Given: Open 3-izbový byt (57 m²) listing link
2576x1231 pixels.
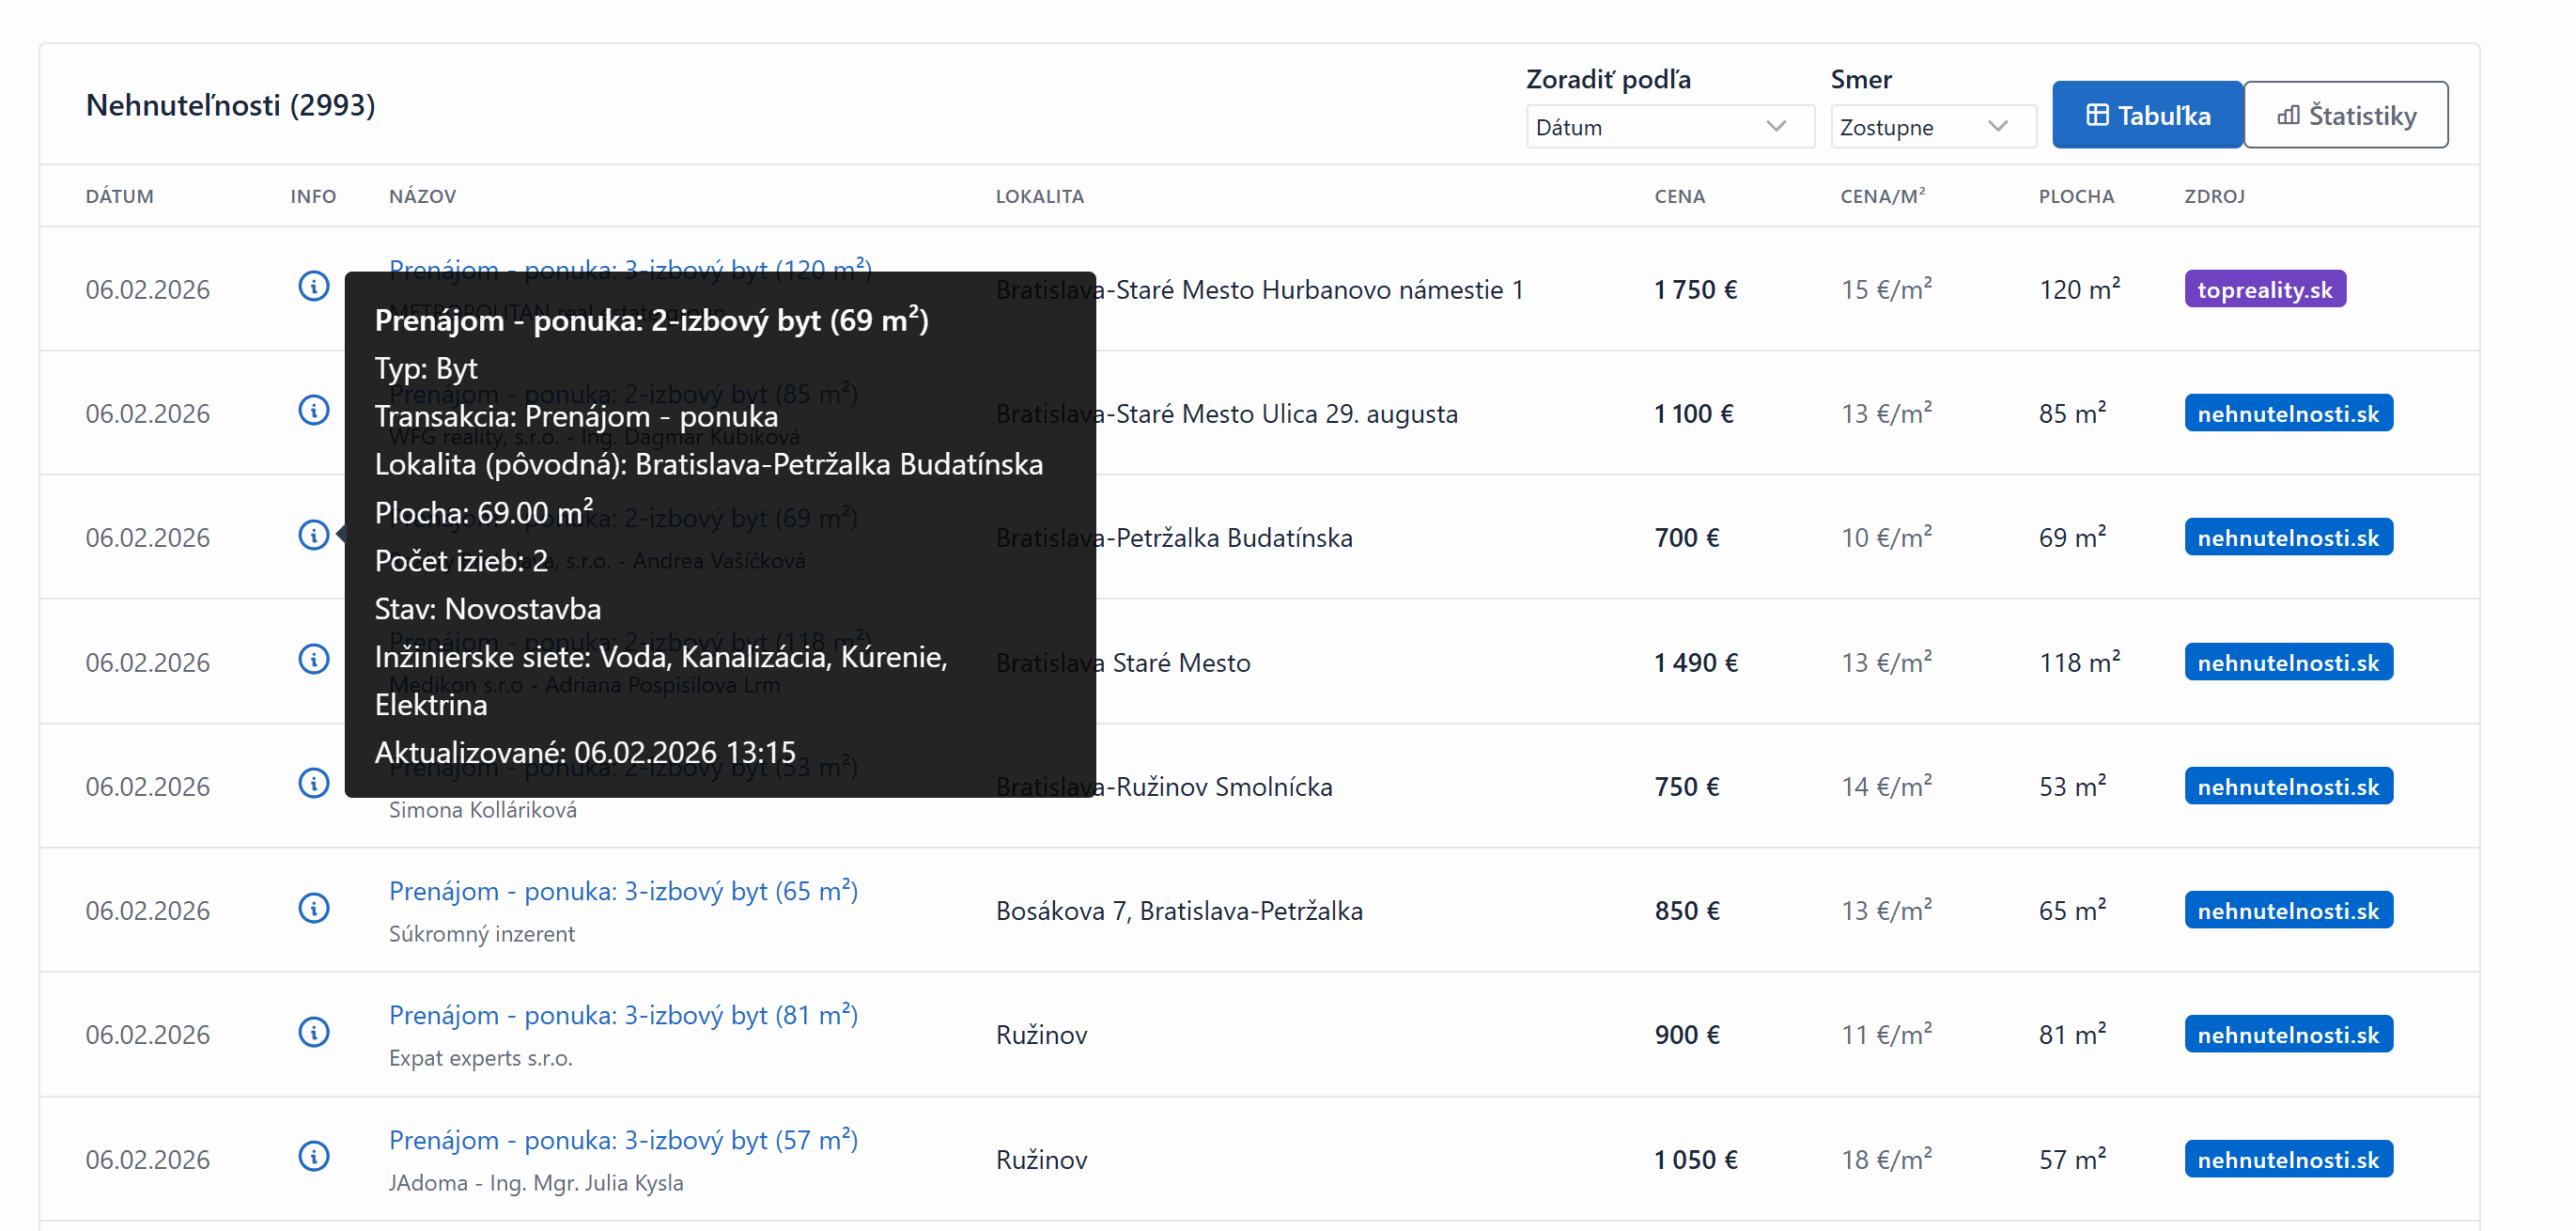Looking at the screenshot, I should tap(623, 1140).
